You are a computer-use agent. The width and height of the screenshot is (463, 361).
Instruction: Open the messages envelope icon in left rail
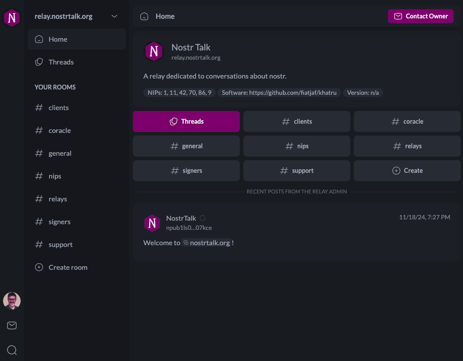pyautogui.click(x=12, y=325)
